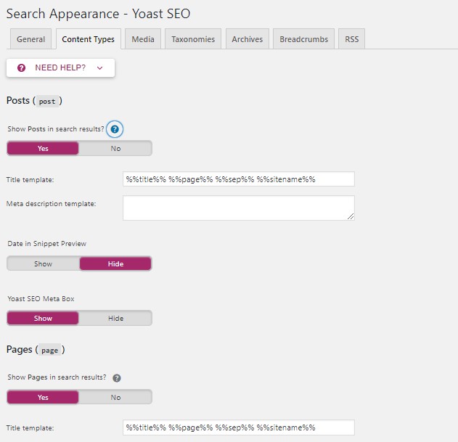Grab the meta description textarea resize handle

click(351, 216)
